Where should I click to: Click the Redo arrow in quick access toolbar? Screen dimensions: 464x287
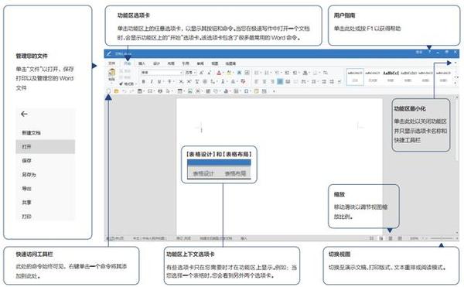pos(132,91)
